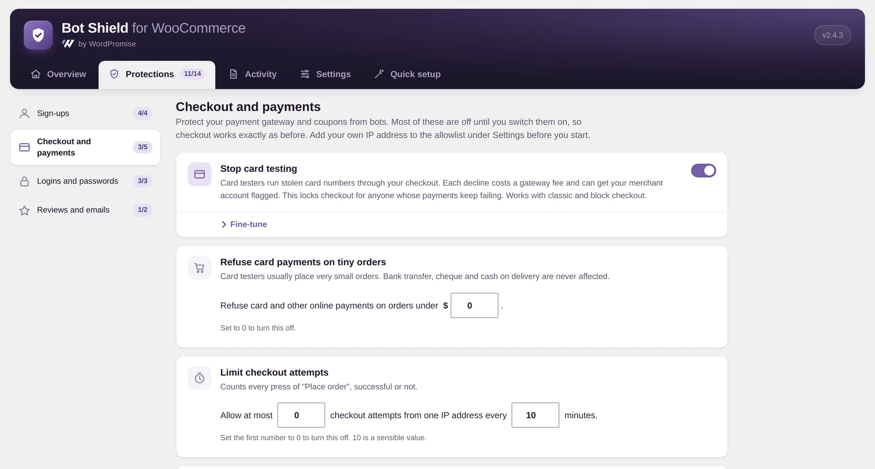Go to the Quick setup tab

[x=407, y=74]
